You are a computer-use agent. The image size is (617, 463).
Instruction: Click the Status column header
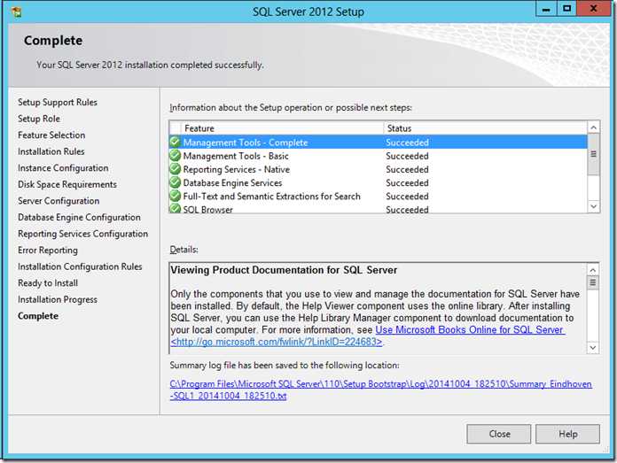click(485, 128)
